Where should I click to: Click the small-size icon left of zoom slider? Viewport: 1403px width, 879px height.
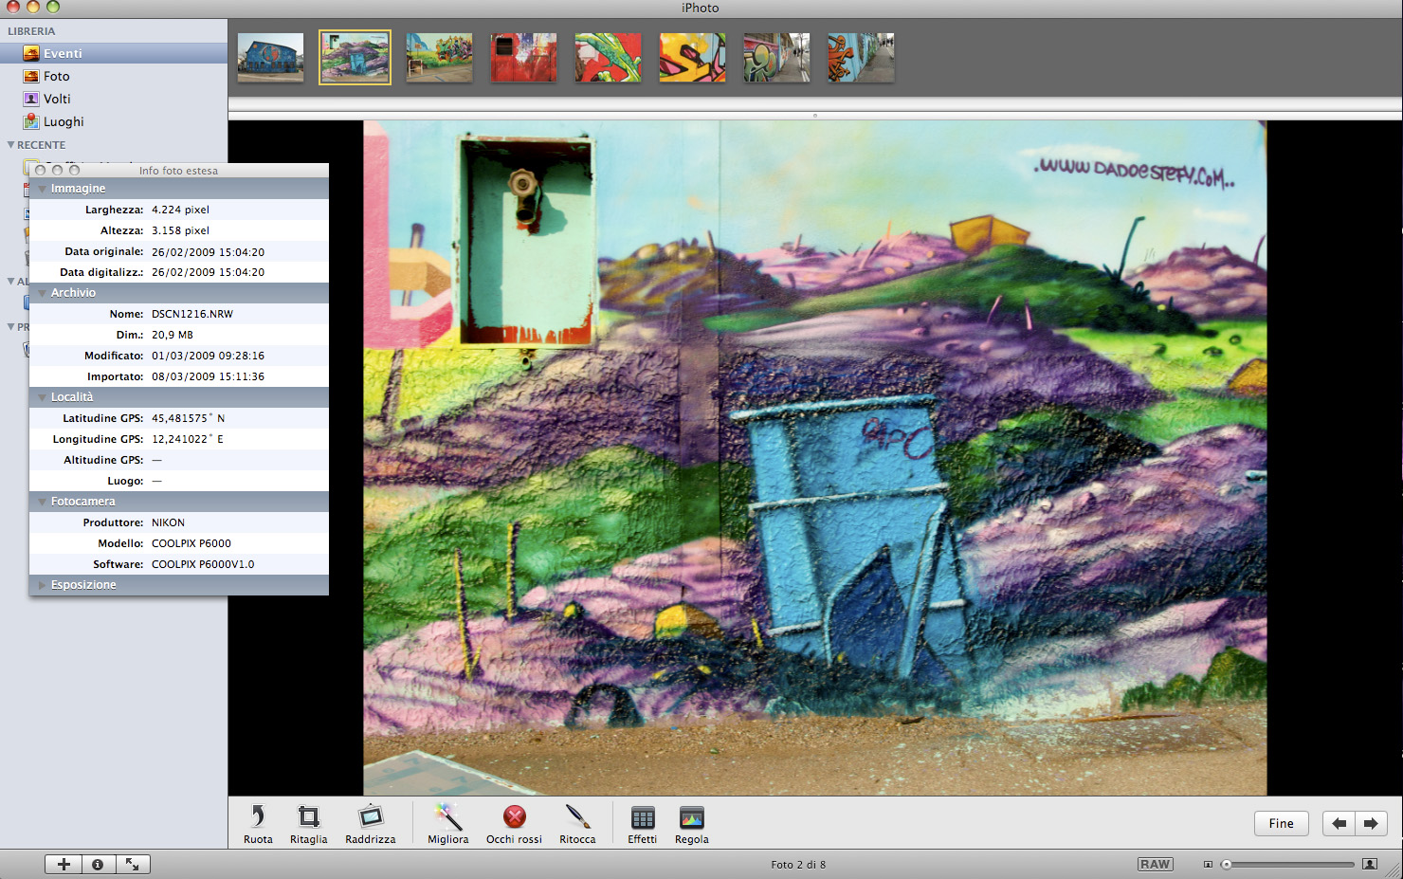1208,864
